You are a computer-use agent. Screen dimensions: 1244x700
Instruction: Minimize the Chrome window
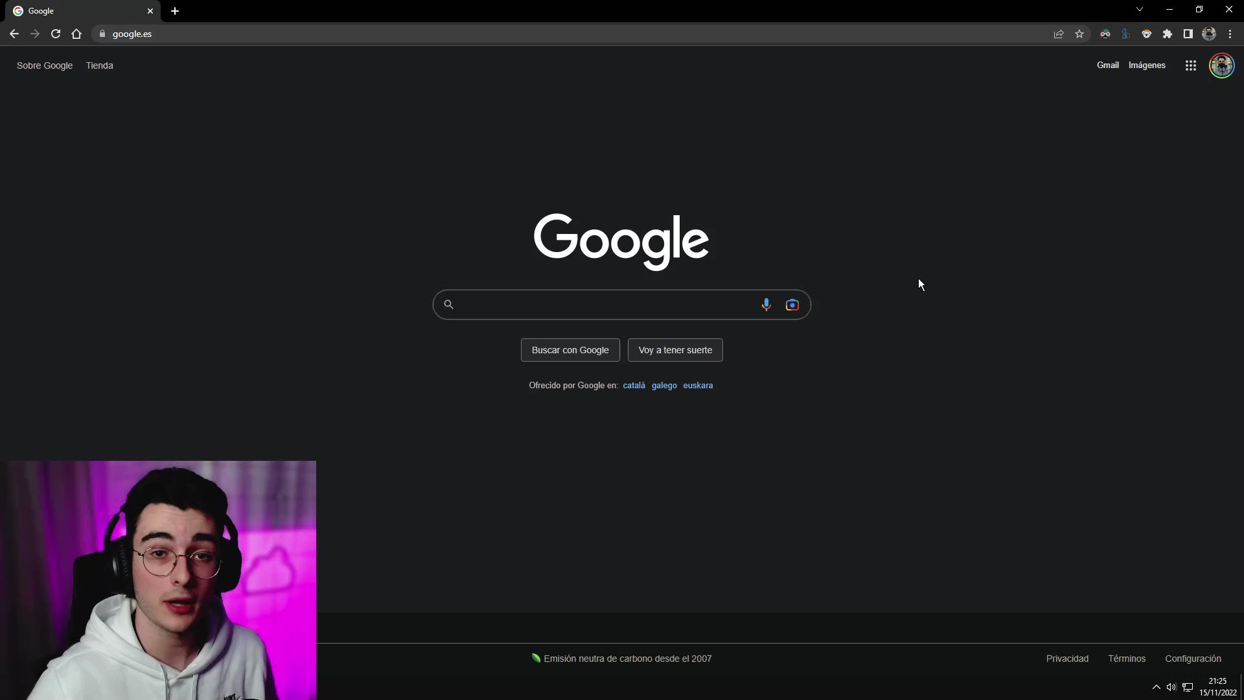1169,9
